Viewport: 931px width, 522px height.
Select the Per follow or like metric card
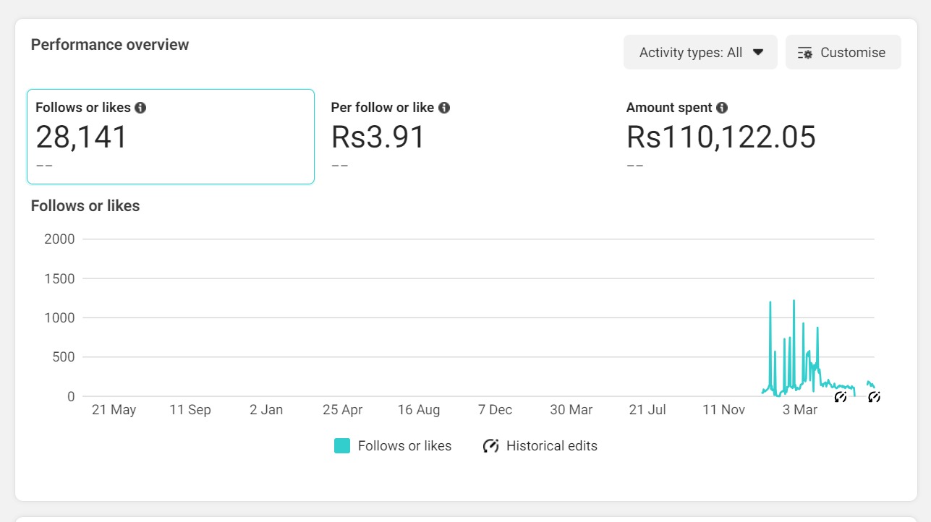tap(466, 137)
